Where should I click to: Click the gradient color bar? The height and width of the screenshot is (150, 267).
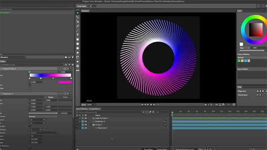pyautogui.click(x=50, y=75)
